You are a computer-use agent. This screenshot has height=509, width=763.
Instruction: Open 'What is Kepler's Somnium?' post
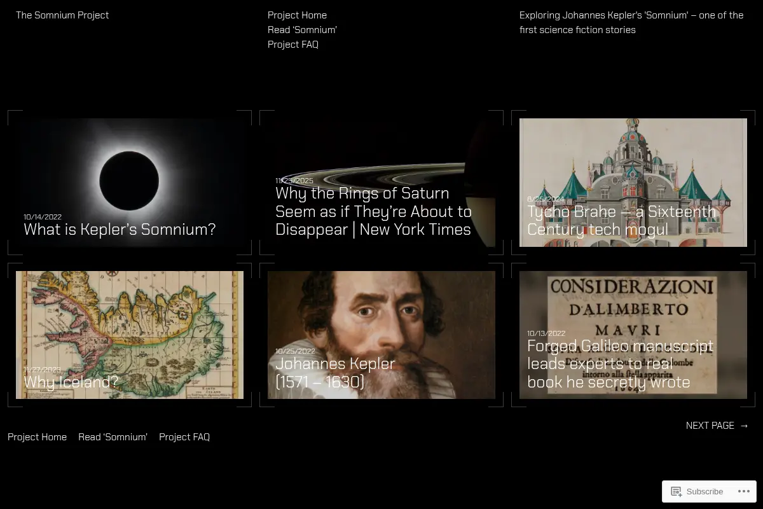[120, 229]
